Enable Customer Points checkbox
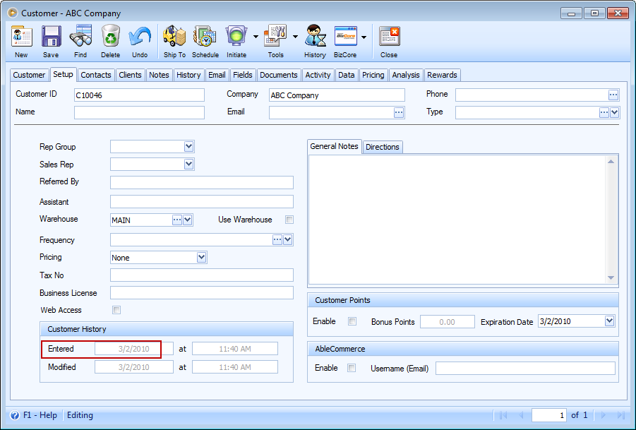Screen dimensions: 636x430 [x=352, y=321]
